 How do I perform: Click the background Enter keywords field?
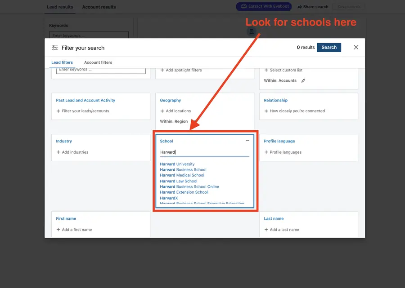[89, 35]
